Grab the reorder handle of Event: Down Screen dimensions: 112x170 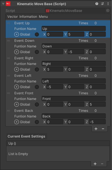point(8,41)
